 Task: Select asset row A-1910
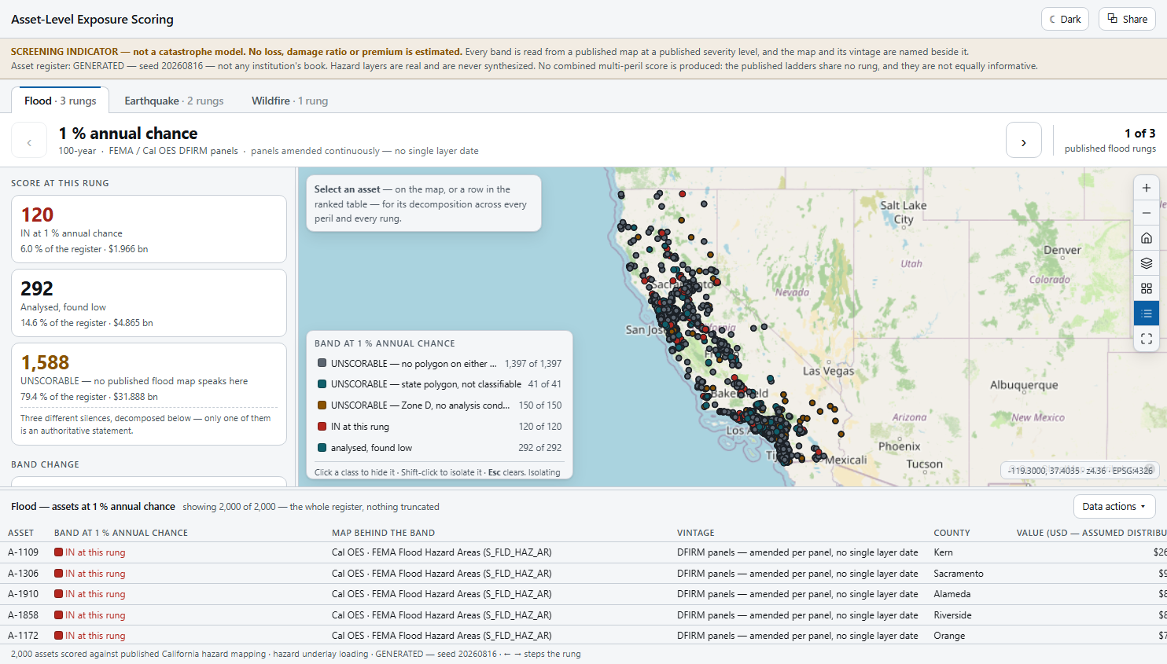click(583, 594)
